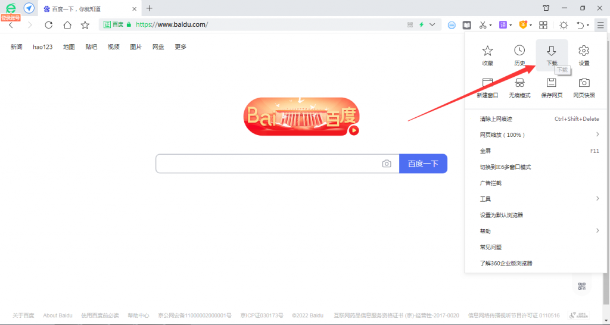Select 切换到IE6多窗口模式 entry

[536, 167]
